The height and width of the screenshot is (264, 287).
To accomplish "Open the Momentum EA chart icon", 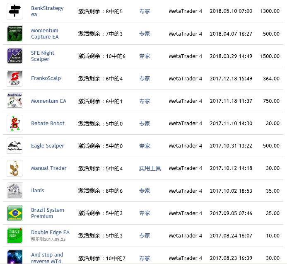I will pyautogui.click(x=15, y=101).
